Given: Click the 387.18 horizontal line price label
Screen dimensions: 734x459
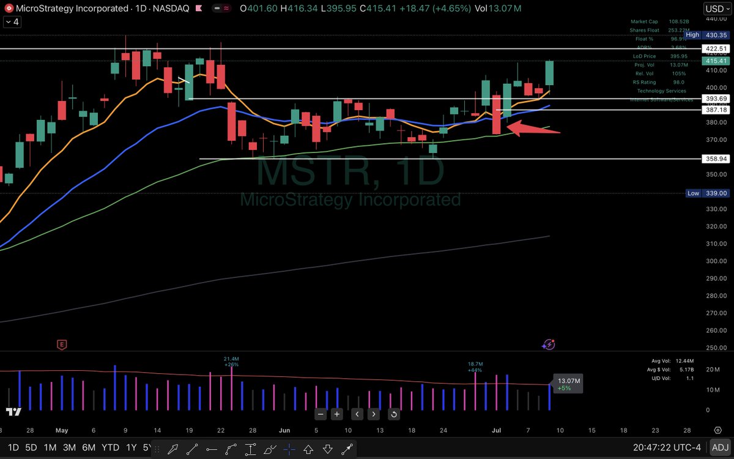Looking at the screenshot, I should (x=715, y=110).
